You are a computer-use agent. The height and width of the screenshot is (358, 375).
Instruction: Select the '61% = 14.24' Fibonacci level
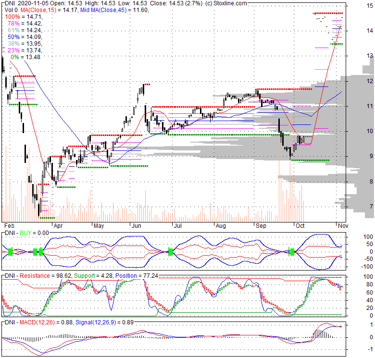click(25, 30)
